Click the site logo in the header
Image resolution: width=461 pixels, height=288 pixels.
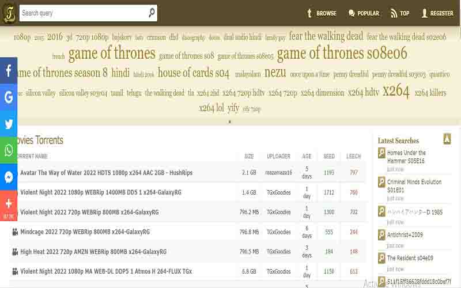(9, 13)
